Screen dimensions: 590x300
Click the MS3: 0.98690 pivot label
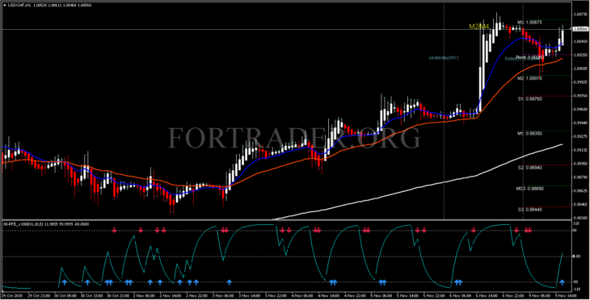[529, 189]
